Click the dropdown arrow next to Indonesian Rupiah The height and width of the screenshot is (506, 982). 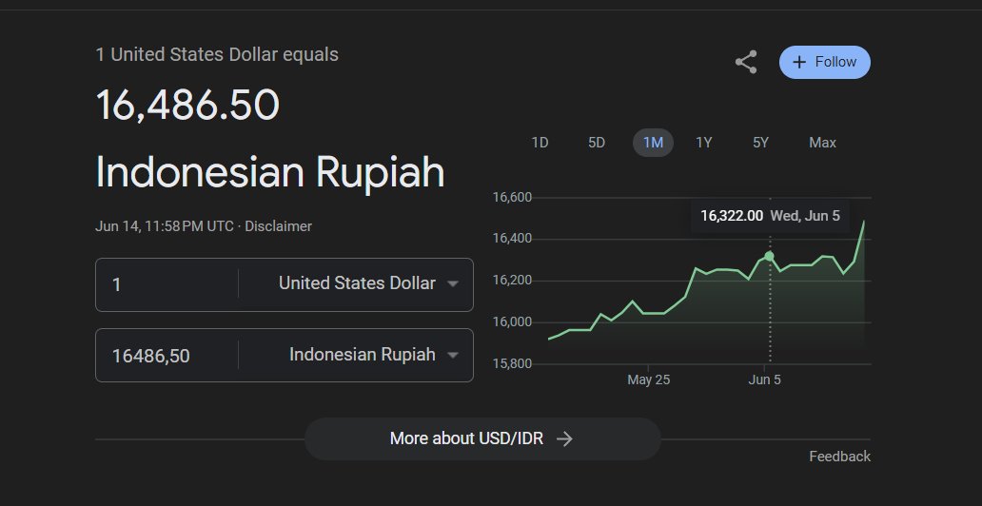pos(453,355)
